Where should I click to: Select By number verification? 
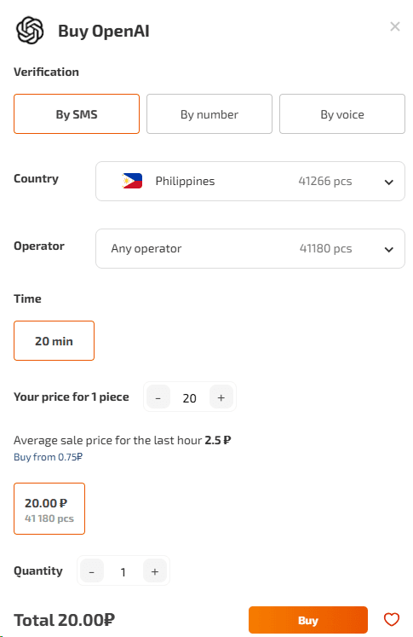tap(209, 113)
